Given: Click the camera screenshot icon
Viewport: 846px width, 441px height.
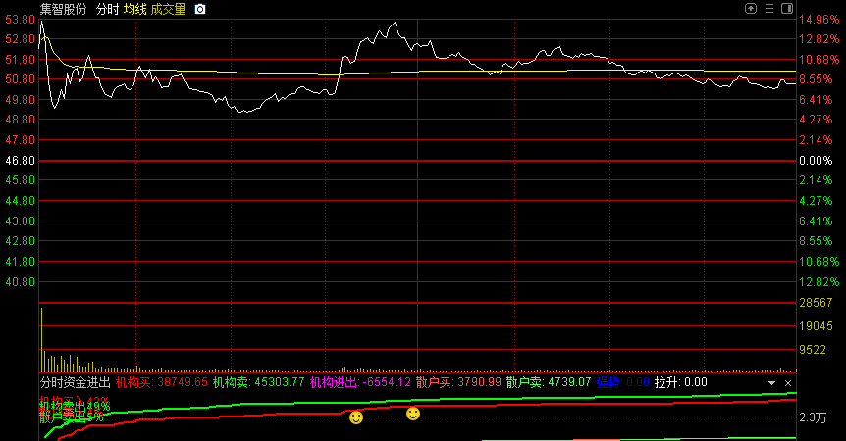Looking at the screenshot, I should coord(200,9).
